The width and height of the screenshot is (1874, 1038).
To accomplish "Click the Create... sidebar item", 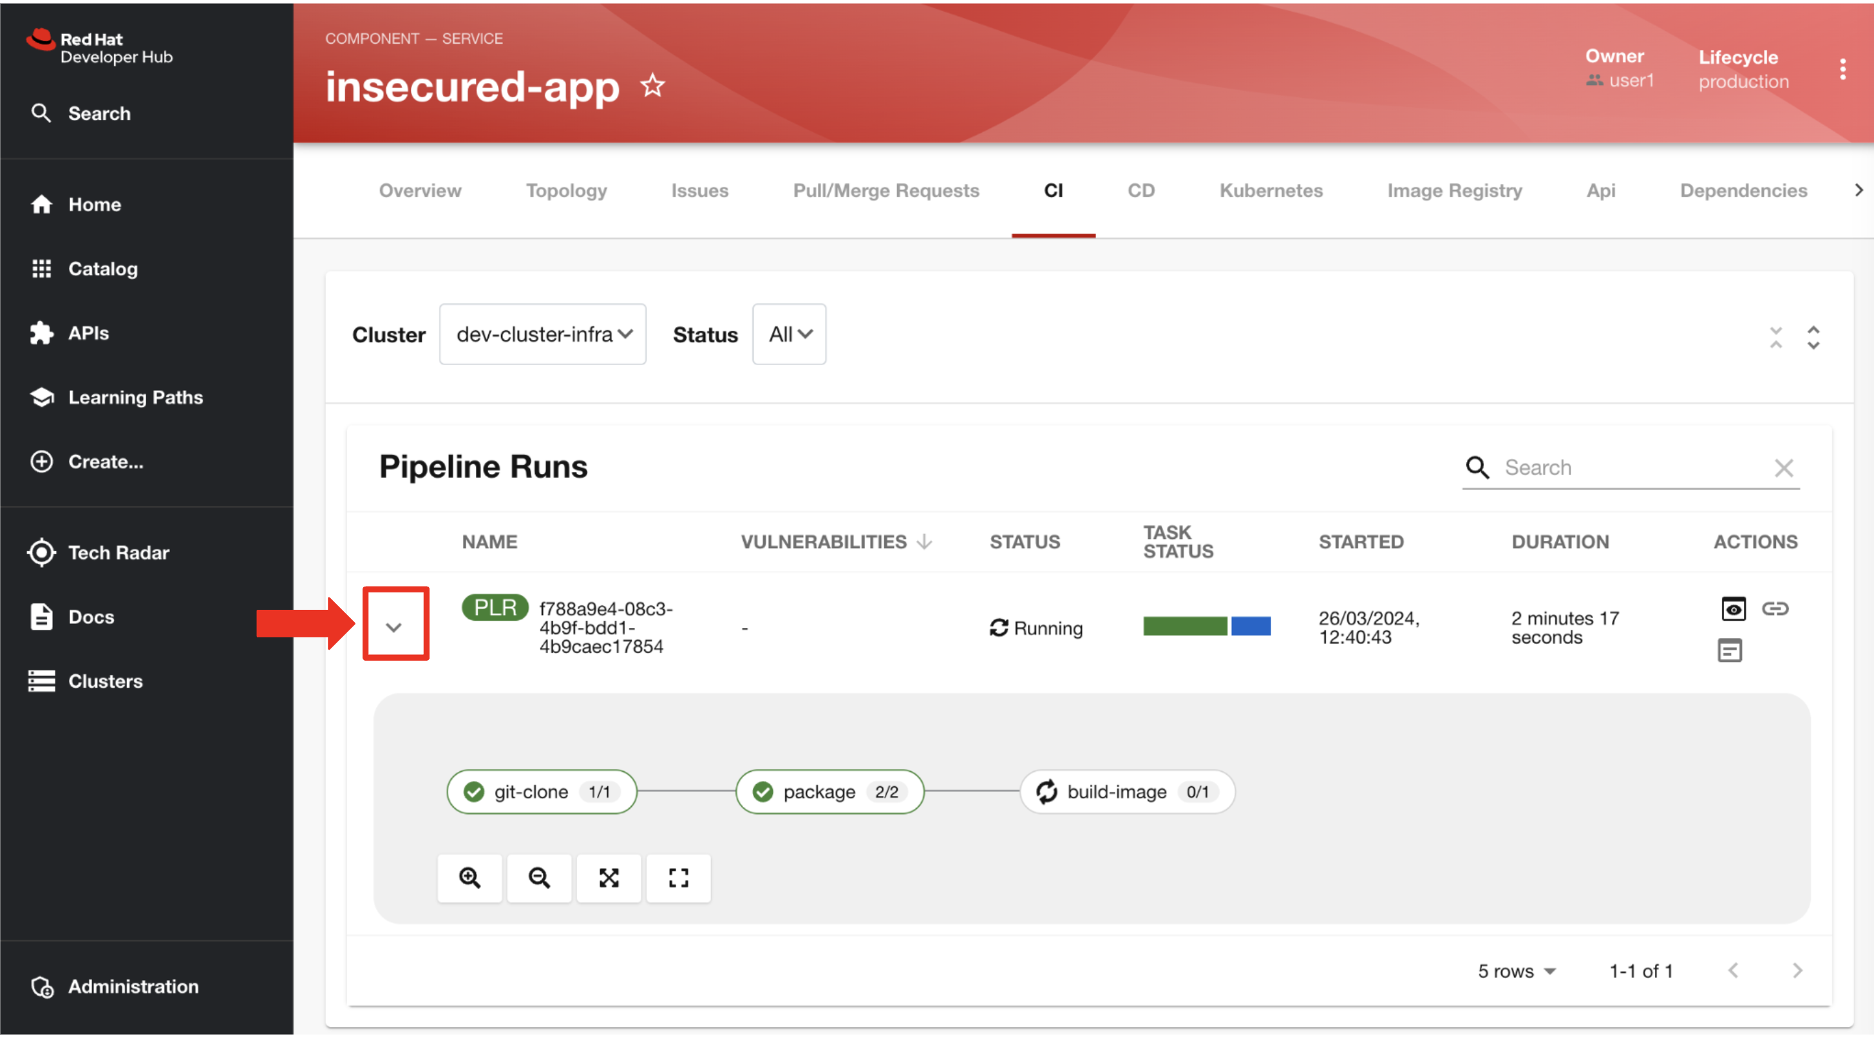I will 88,461.
